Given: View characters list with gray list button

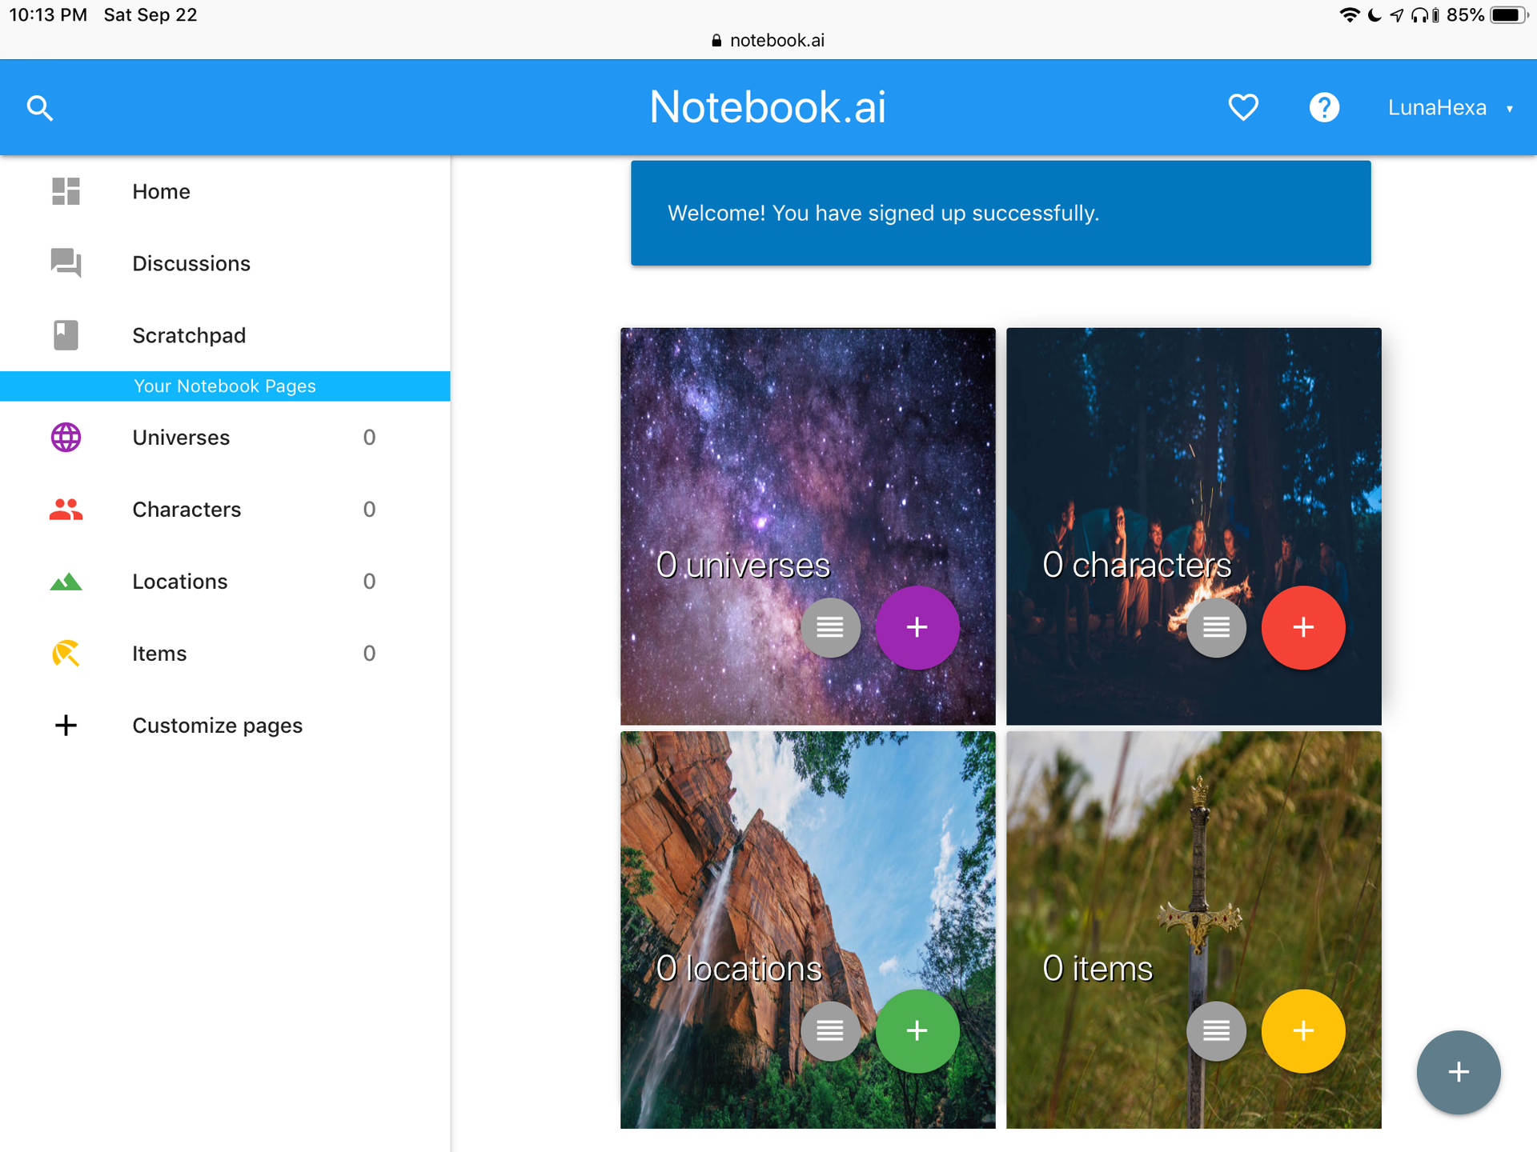Looking at the screenshot, I should click(x=1216, y=627).
